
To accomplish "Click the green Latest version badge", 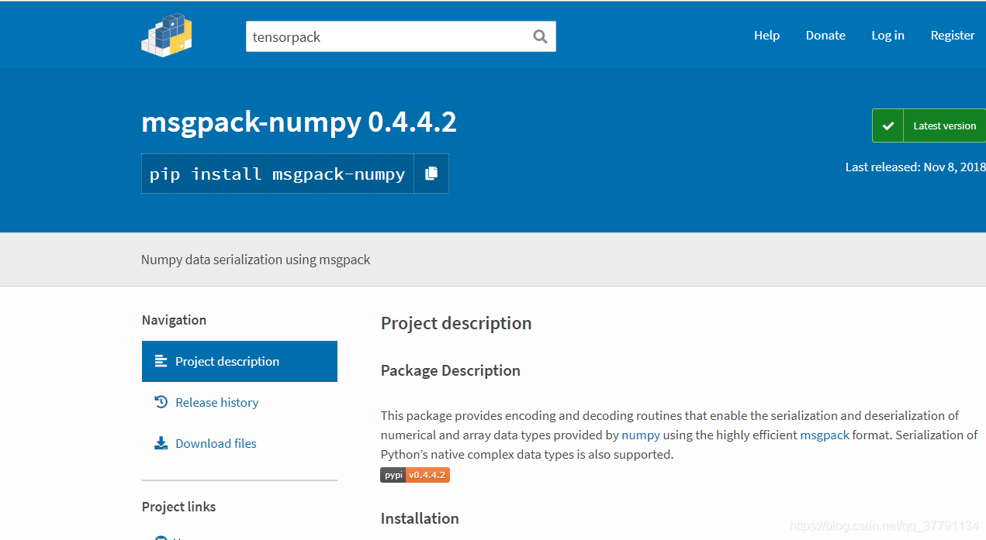I will (943, 125).
